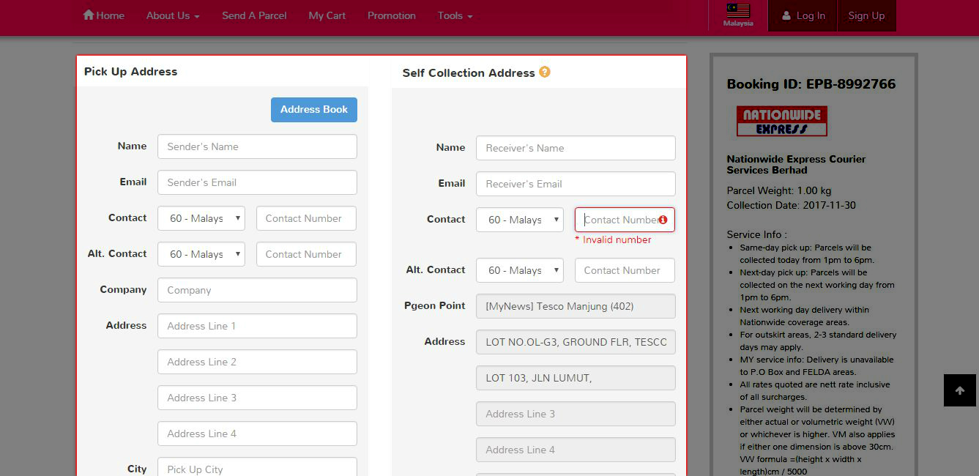Click the Address Book button

[x=314, y=110]
